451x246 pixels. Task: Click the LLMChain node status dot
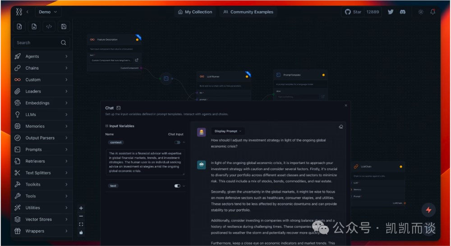pos(400,167)
